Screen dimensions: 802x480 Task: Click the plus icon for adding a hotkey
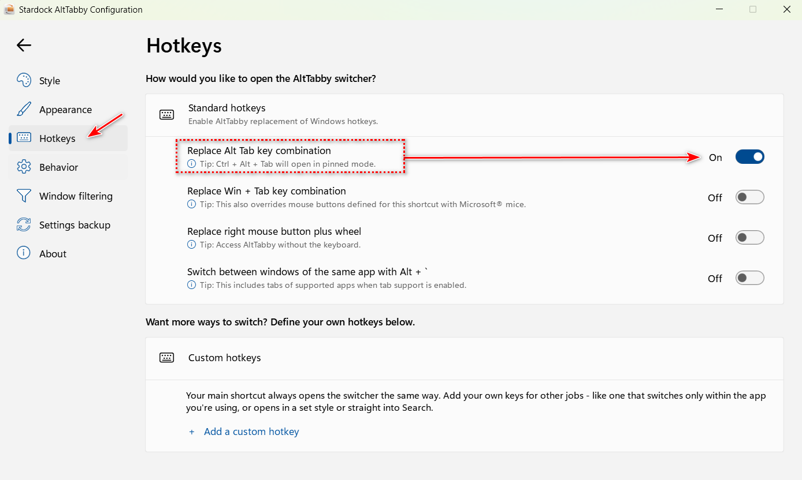click(192, 432)
